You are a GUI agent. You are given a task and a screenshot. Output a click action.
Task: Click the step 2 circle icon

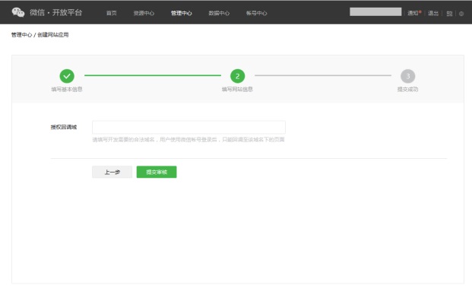click(237, 76)
